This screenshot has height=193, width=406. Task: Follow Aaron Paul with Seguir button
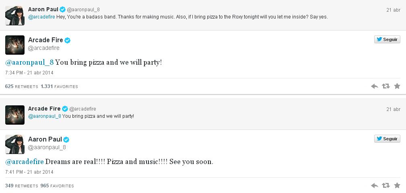[x=387, y=139]
